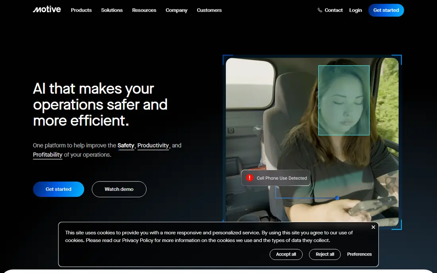Open cookie Preferences
This screenshot has height=273, width=437.
[359, 254]
